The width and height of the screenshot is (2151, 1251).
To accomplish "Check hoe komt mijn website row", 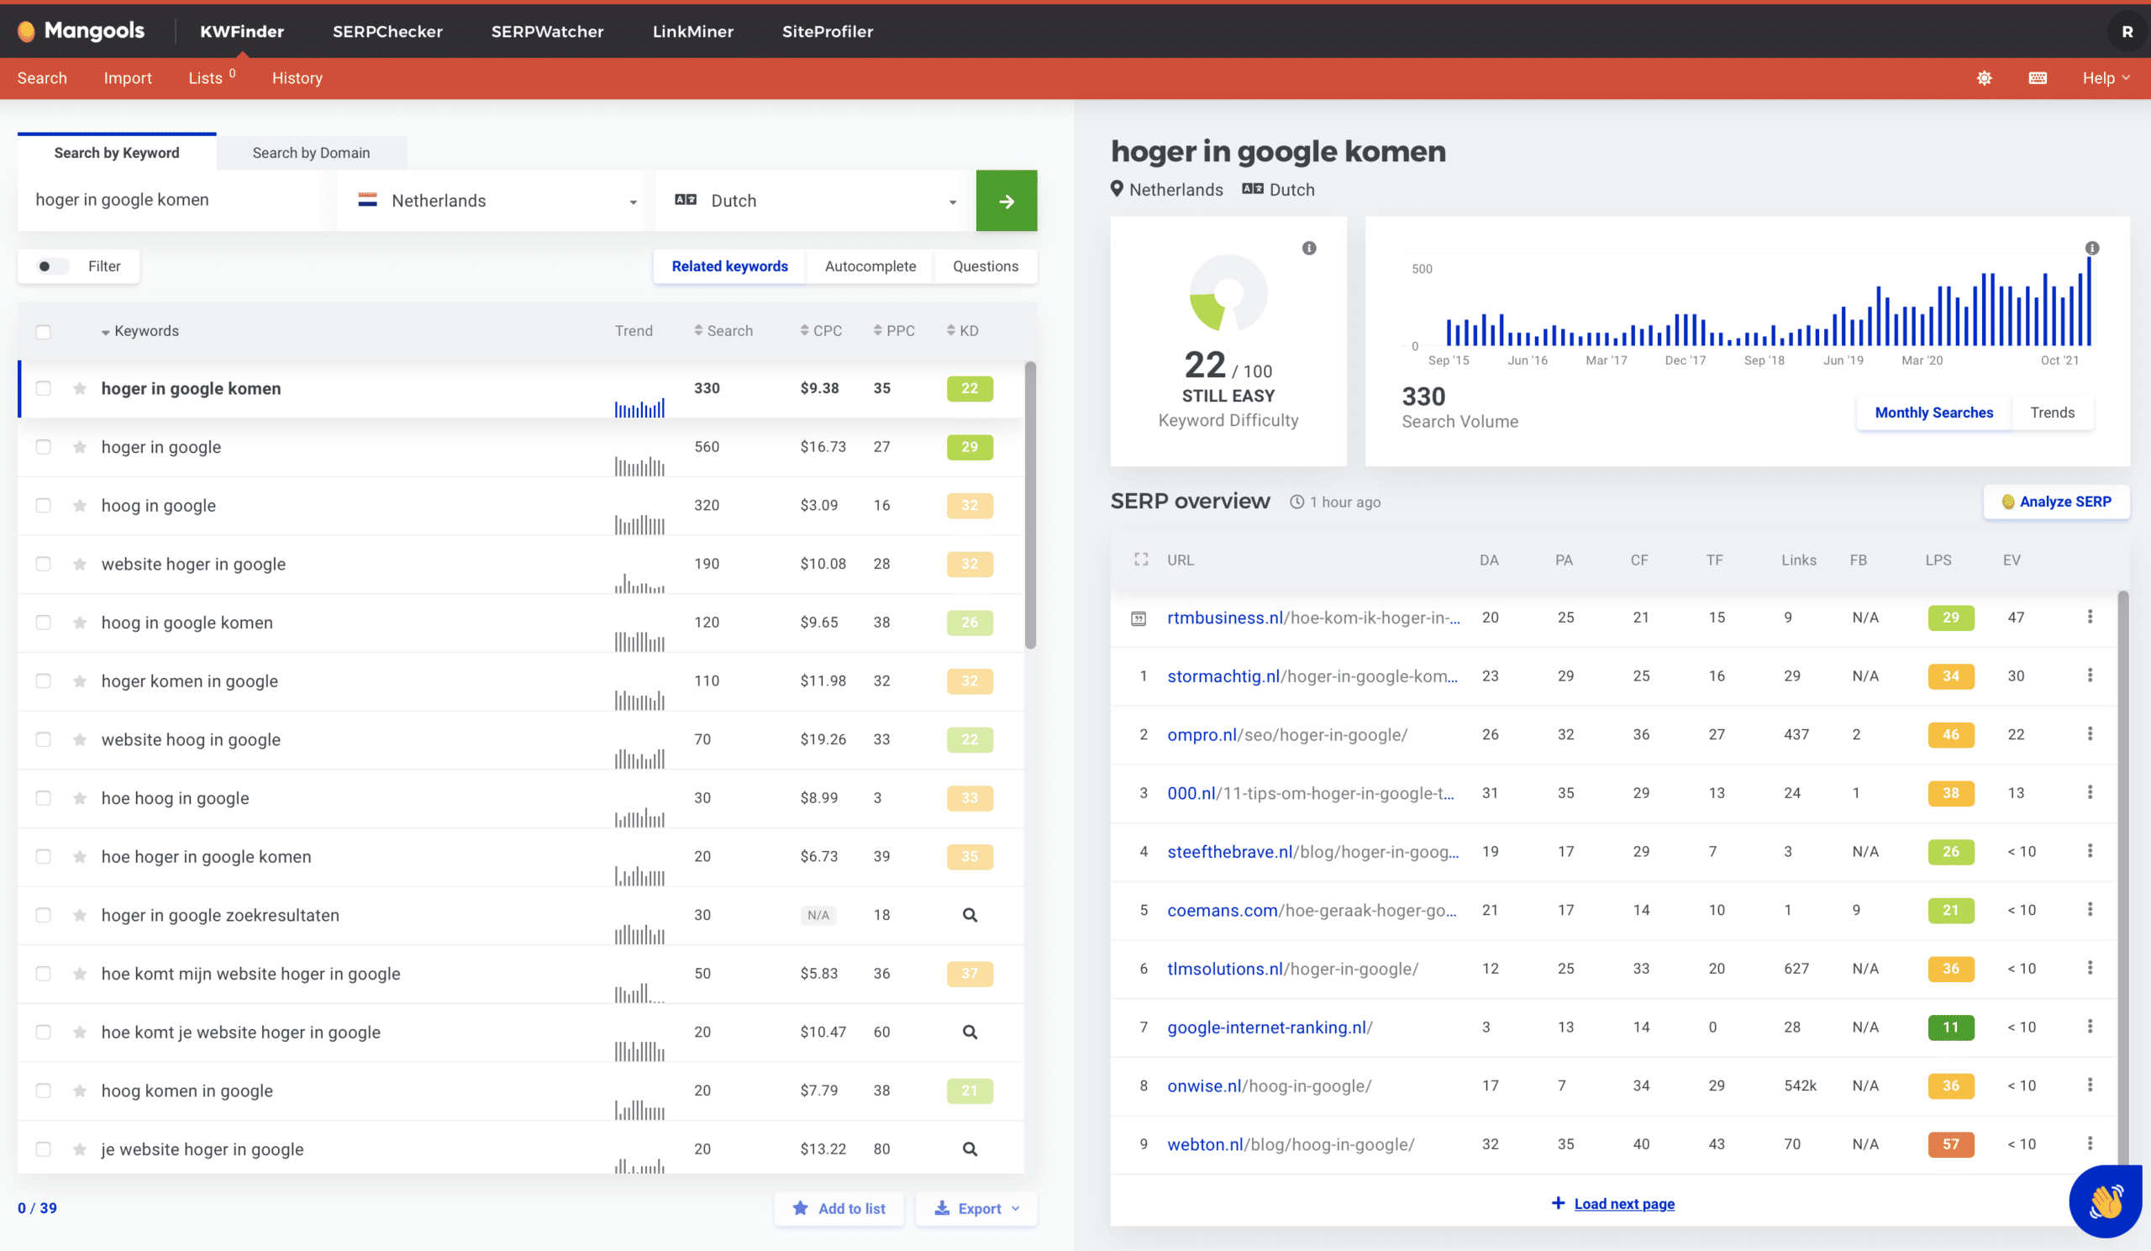I will click(x=44, y=974).
